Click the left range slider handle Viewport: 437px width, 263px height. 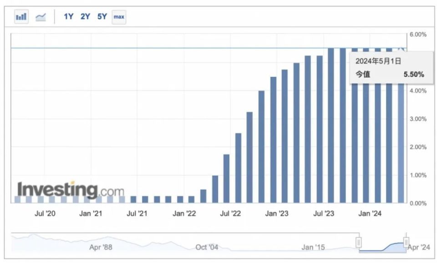click(x=359, y=242)
